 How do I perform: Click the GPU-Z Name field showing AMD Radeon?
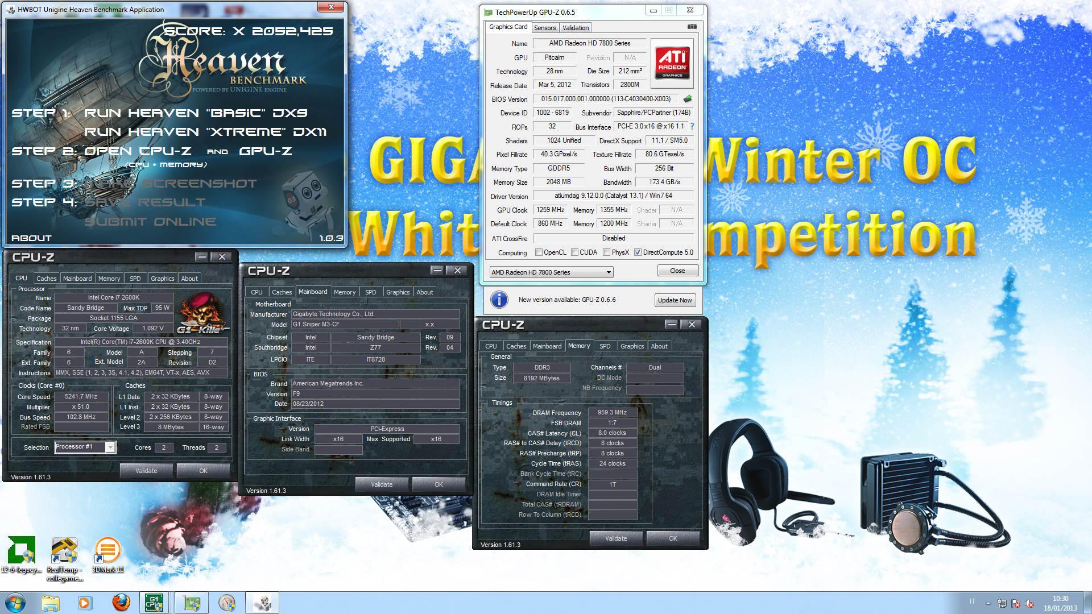point(589,43)
